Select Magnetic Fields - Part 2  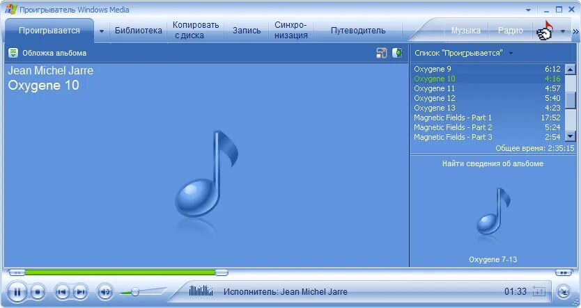[x=487, y=127]
